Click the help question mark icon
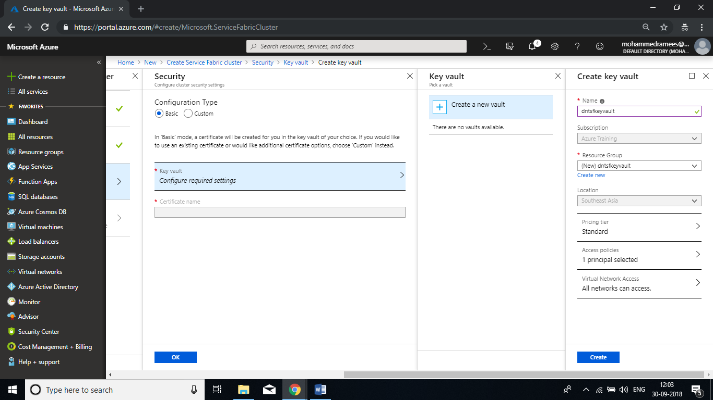Screen dimensions: 713x400 [577, 46]
